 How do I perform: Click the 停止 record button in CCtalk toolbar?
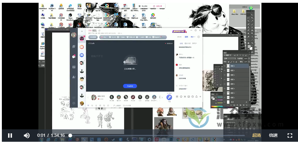[x=104, y=37]
